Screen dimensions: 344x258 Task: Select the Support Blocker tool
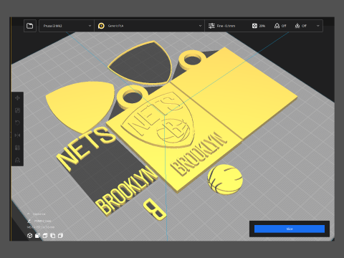17,160
